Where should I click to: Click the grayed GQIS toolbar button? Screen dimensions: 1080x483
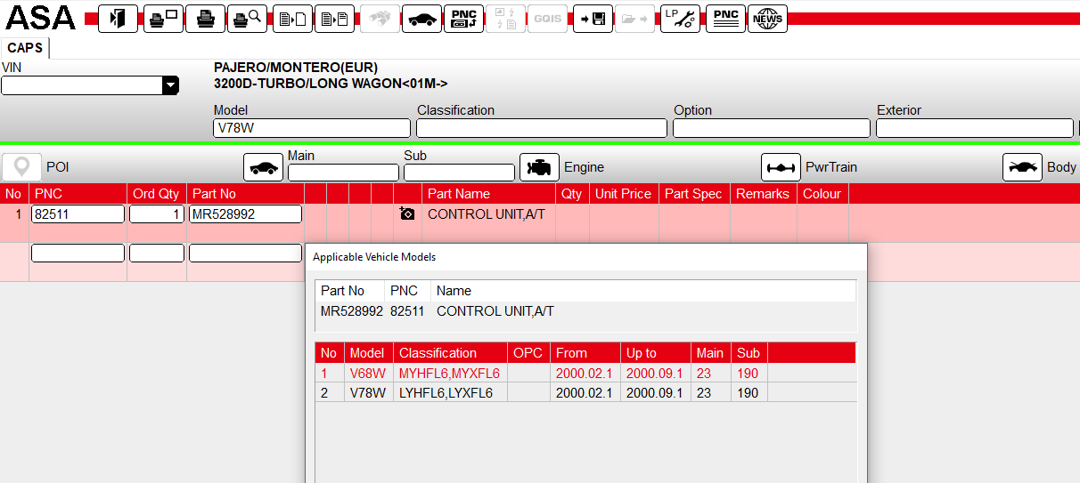click(x=547, y=19)
